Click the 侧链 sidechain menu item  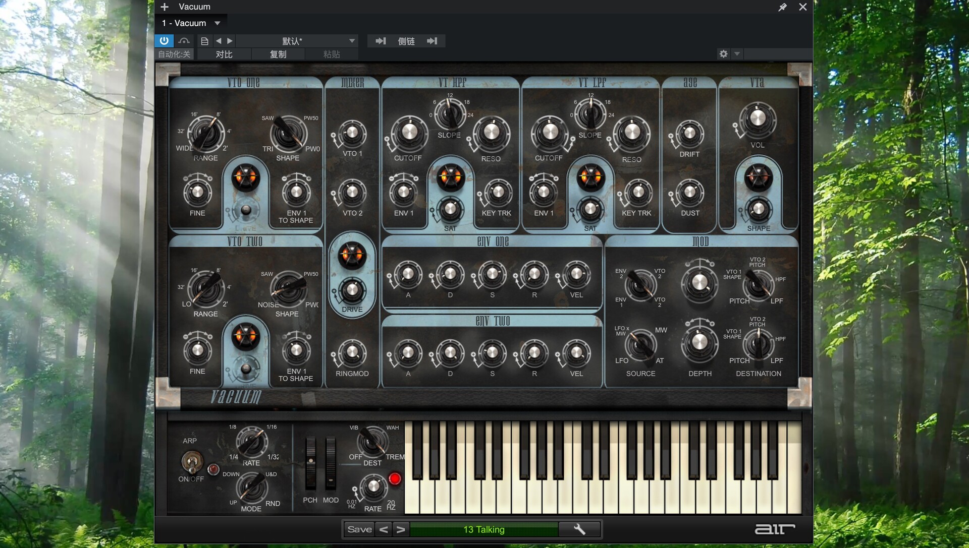[406, 41]
